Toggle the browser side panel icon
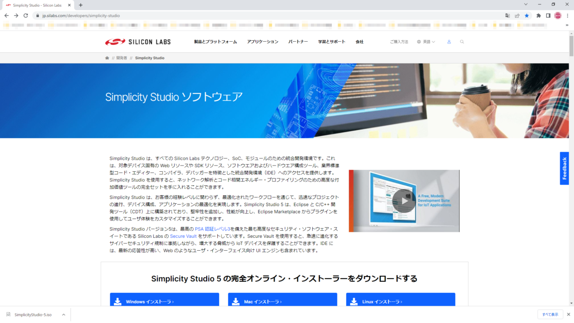This screenshot has width=574, height=323. pyautogui.click(x=548, y=15)
